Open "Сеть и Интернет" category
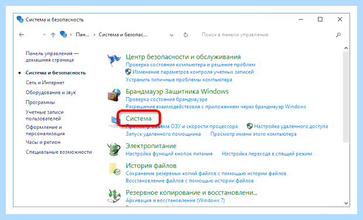363x220 pixels. click(45, 82)
